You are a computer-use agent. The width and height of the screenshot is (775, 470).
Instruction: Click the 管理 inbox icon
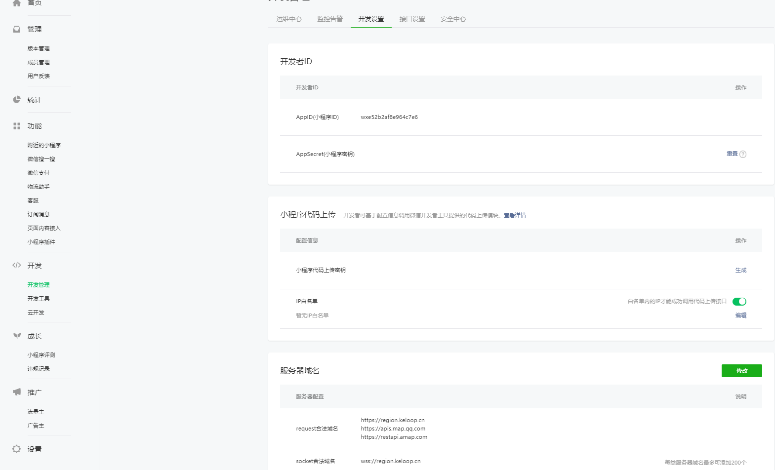tap(17, 29)
